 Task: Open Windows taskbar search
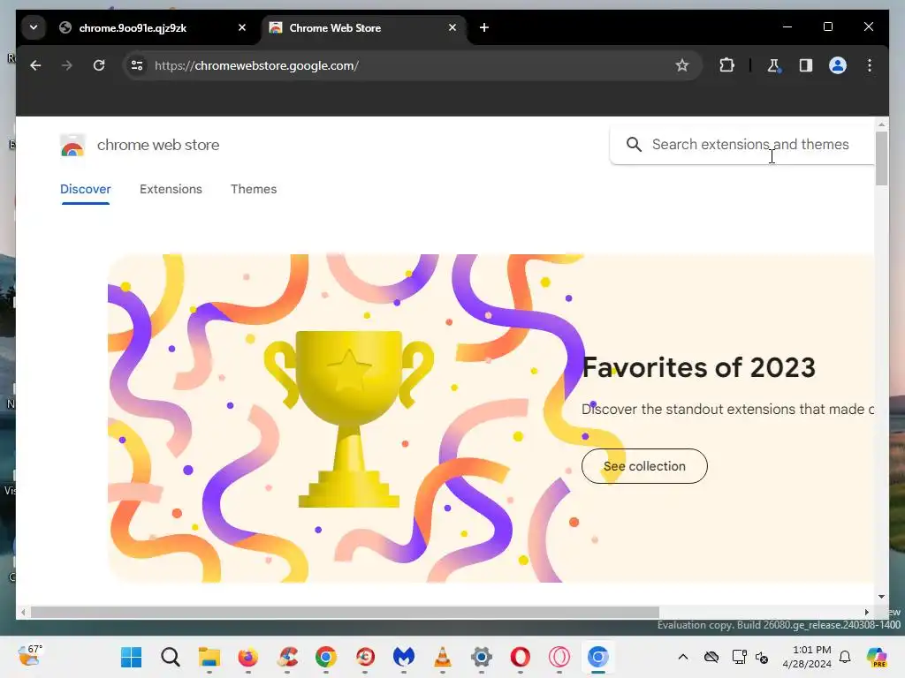coord(171,657)
